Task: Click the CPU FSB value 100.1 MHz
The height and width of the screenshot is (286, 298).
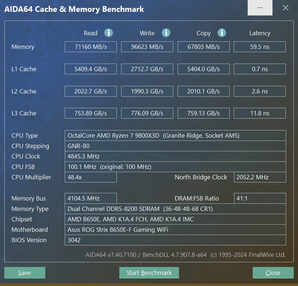Action: tap(175, 167)
